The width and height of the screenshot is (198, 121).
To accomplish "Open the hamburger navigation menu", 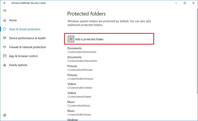I will click(5, 10).
